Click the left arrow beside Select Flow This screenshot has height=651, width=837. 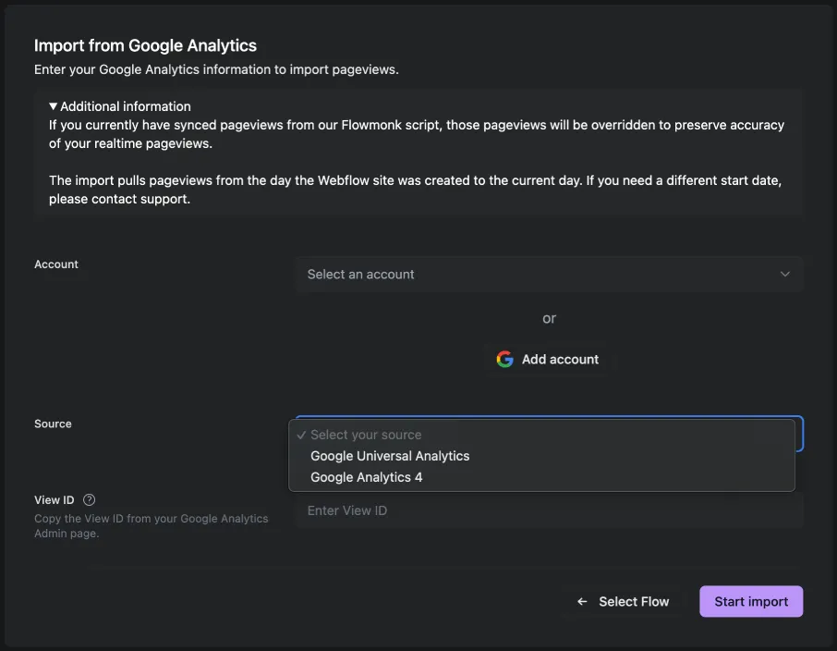point(582,602)
